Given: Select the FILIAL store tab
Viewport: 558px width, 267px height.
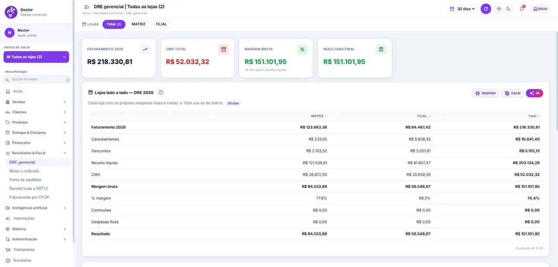Looking at the screenshot, I should coord(161,24).
